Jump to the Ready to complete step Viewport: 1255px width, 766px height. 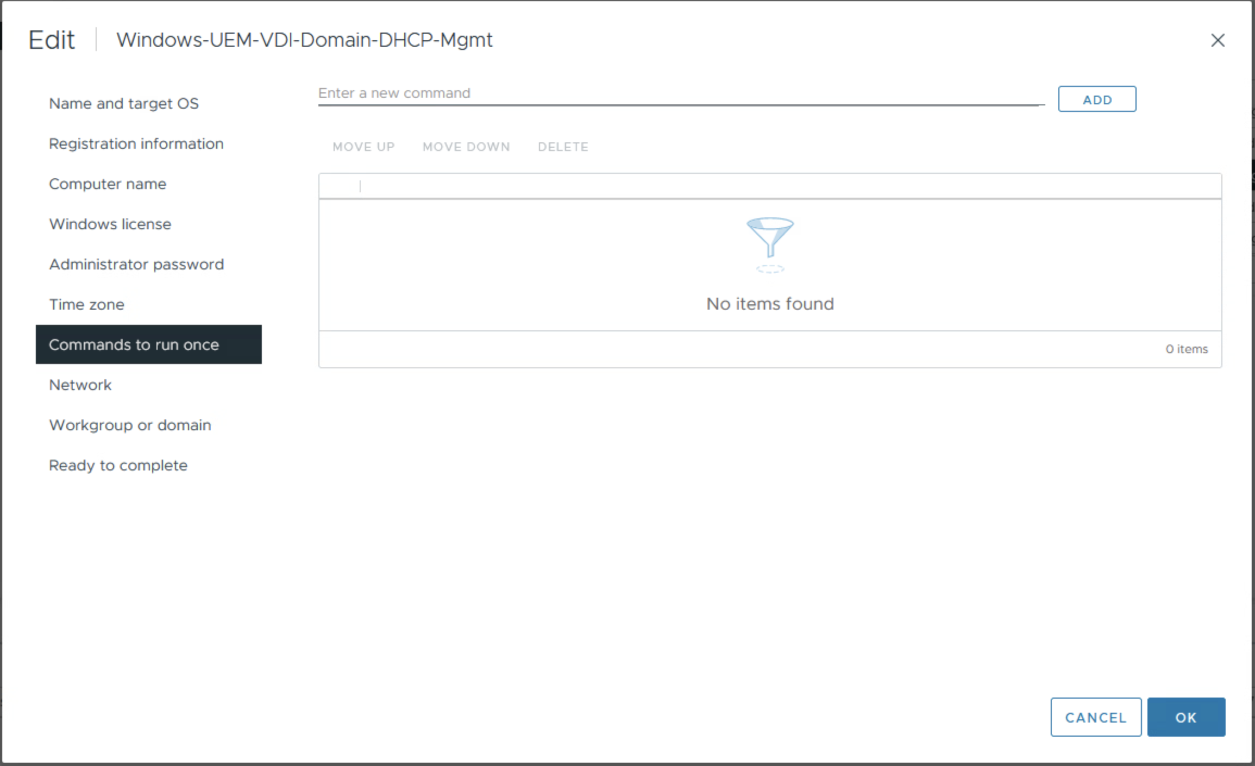click(118, 465)
